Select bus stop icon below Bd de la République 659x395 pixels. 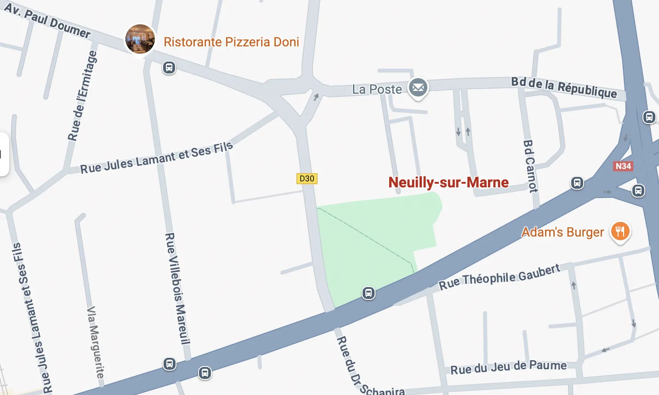click(x=649, y=117)
